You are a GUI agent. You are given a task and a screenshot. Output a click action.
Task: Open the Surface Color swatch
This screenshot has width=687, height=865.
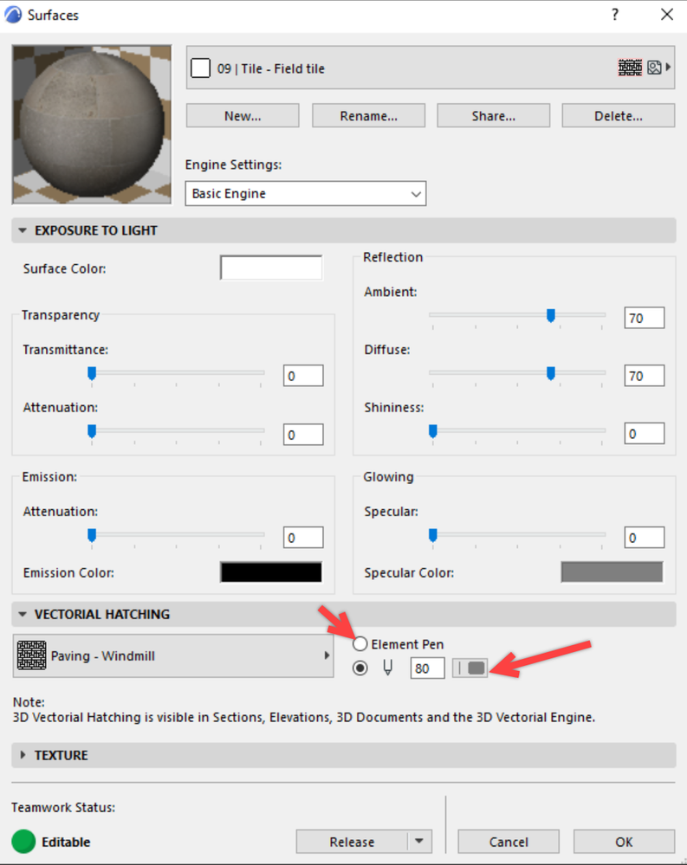coord(271,268)
